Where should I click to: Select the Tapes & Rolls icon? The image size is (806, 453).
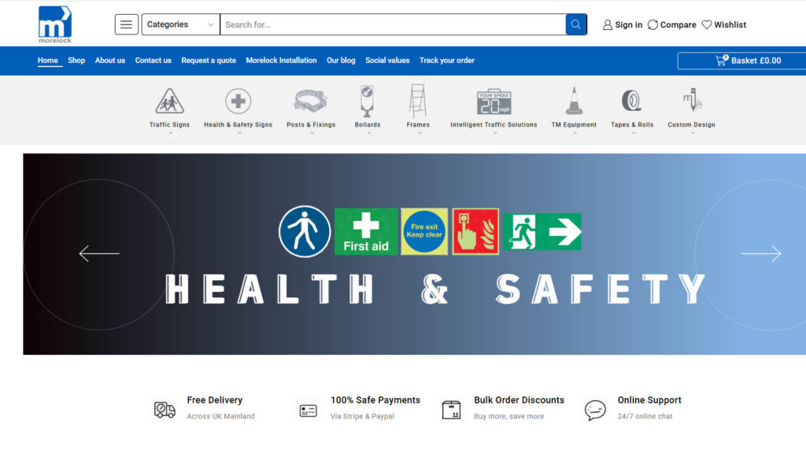point(632,101)
